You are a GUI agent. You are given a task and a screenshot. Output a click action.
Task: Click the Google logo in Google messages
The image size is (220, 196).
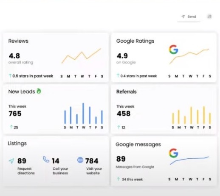click(174, 153)
